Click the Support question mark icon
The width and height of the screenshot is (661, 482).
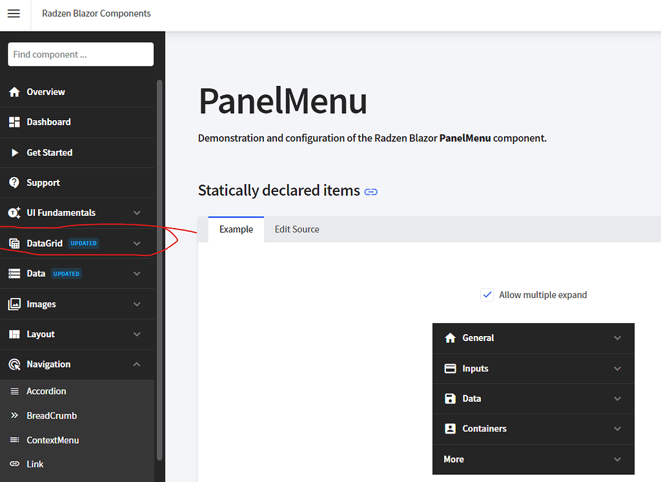coord(14,182)
